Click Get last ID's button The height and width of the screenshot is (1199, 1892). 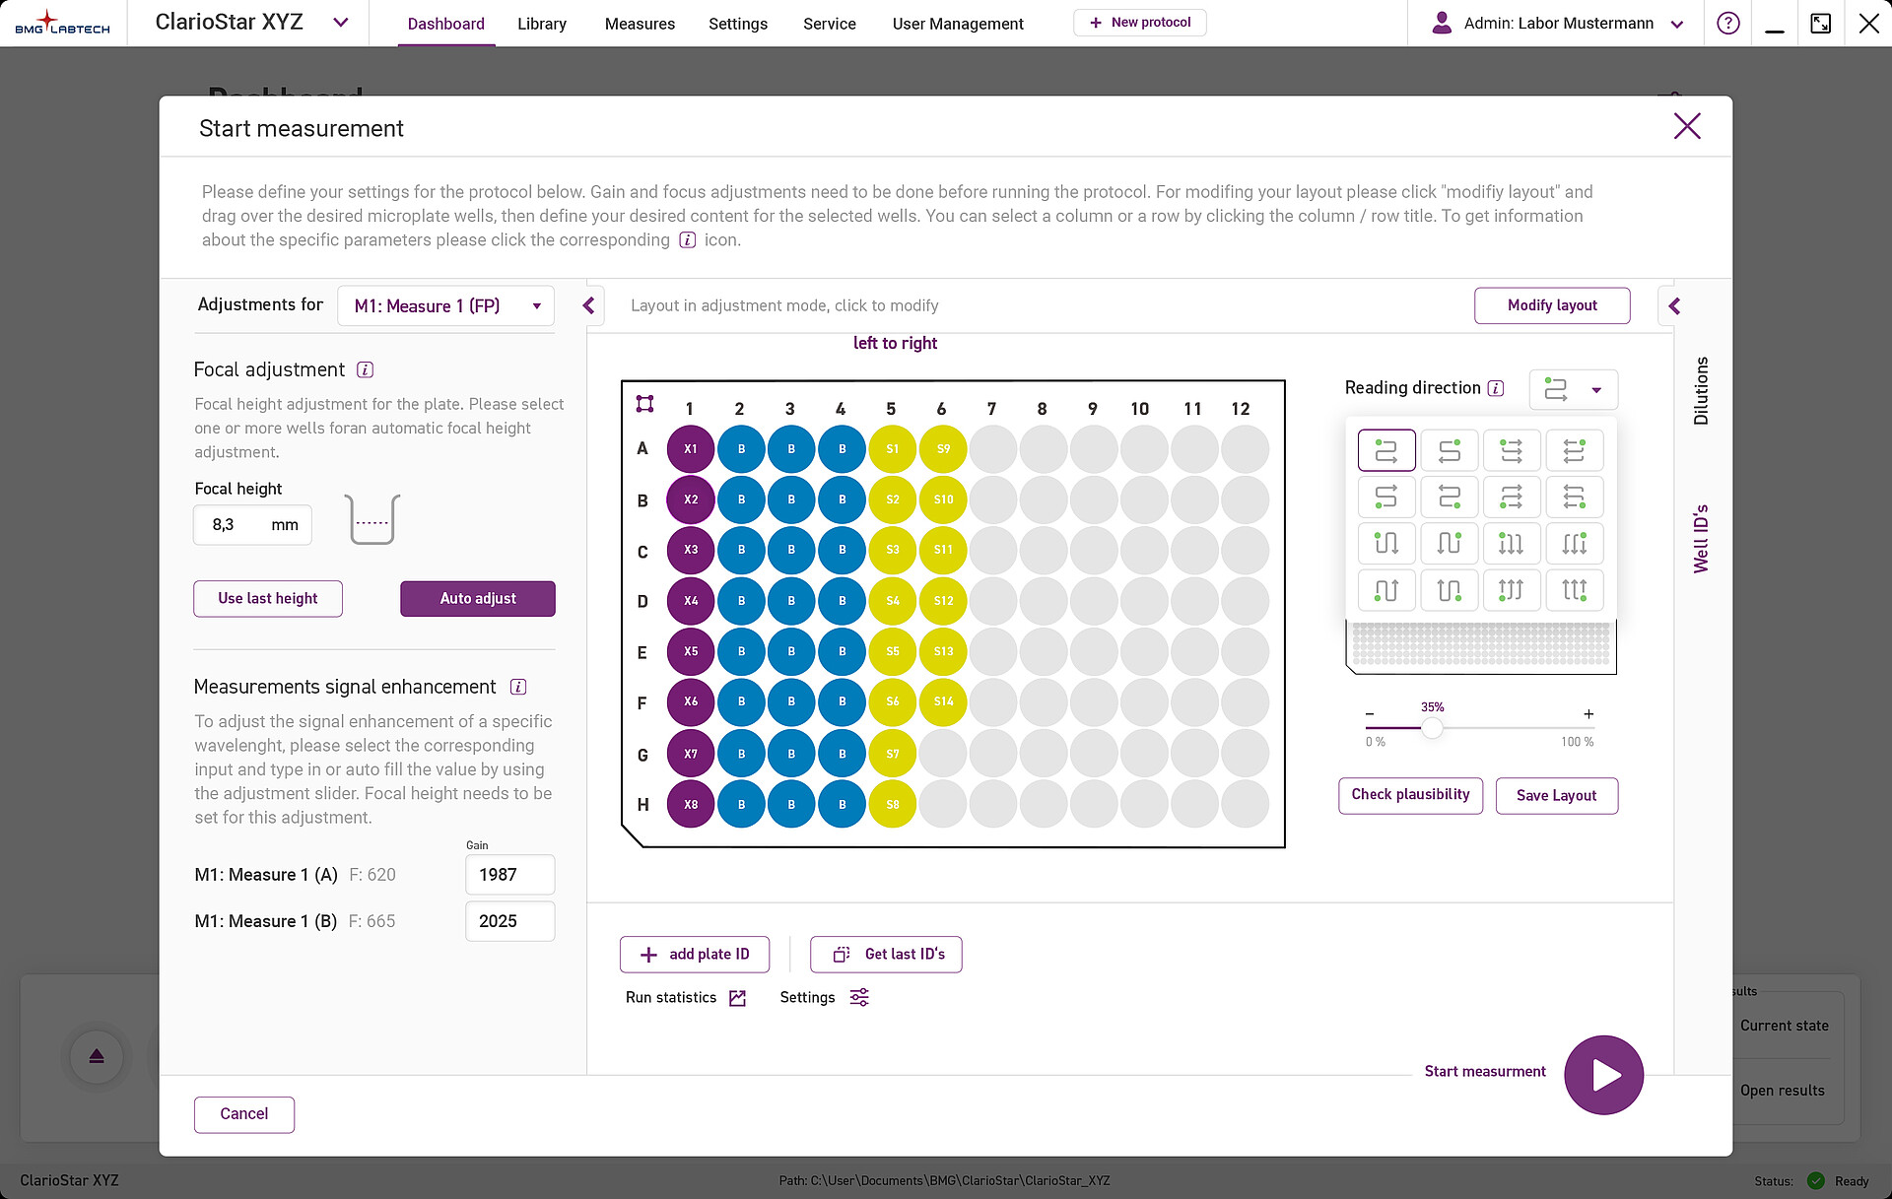pos(886,955)
